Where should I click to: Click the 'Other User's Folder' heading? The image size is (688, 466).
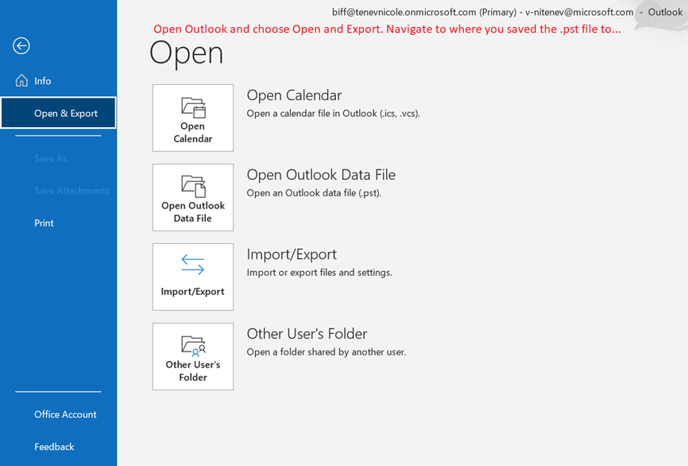pos(307,334)
